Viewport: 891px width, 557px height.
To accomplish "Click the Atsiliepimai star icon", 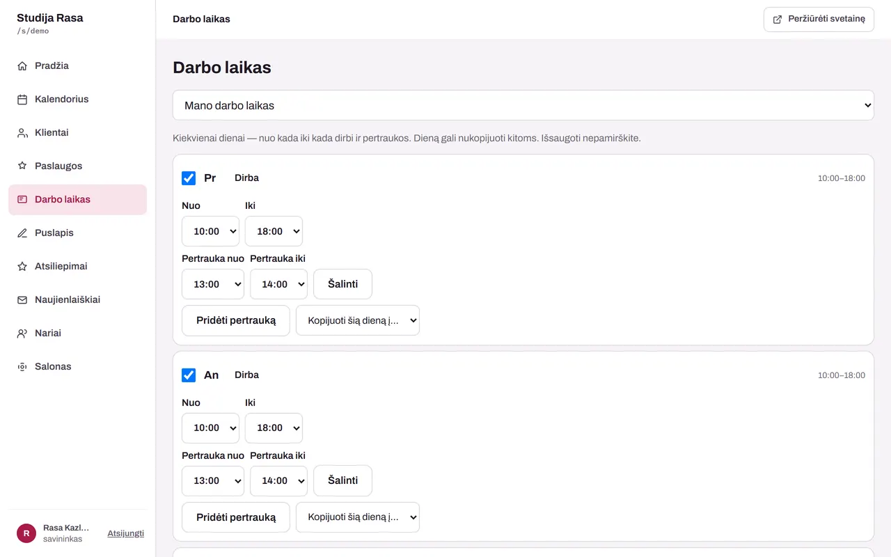I will pyautogui.click(x=22, y=267).
